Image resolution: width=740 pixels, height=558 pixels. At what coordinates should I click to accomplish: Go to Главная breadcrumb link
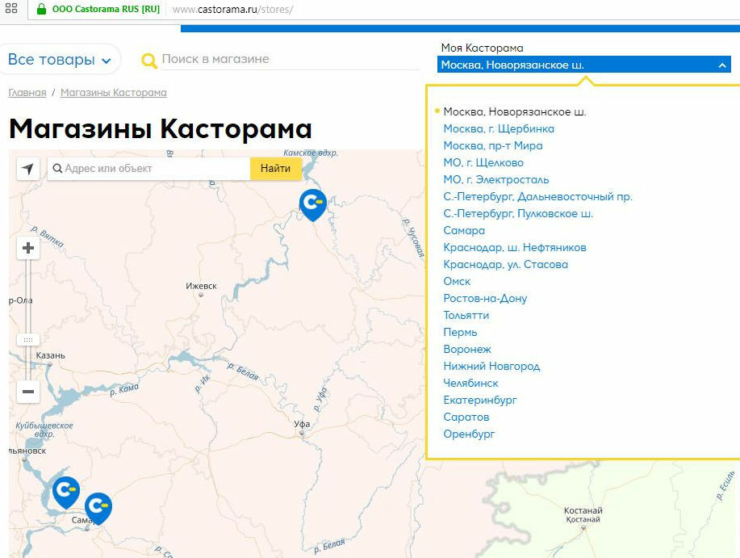pos(27,93)
